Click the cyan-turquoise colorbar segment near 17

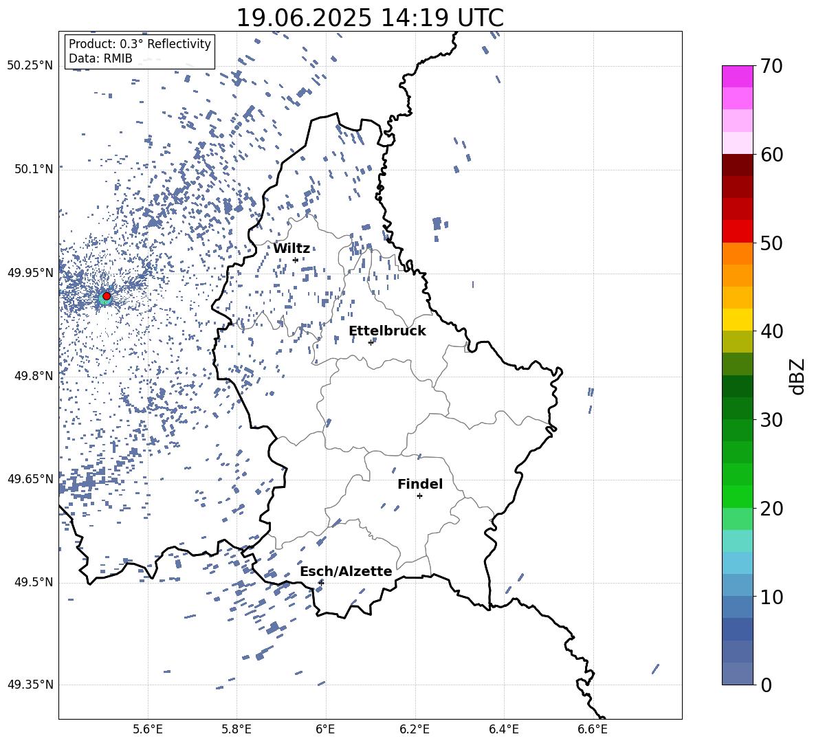[738, 541]
